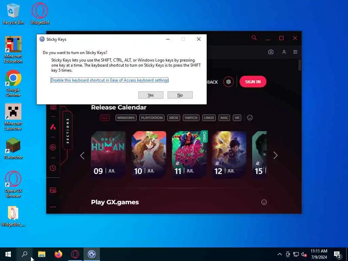Viewport: 348px width, 261px height.
Task: Open the sidebar icon above the Aria icon
Action: coord(53,107)
